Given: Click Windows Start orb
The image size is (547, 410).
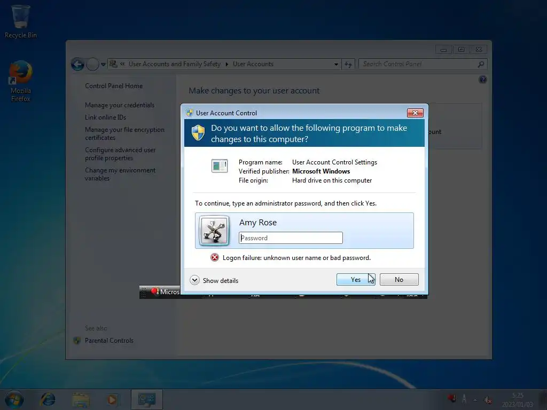Looking at the screenshot, I should pyautogui.click(x=14, y=399).
